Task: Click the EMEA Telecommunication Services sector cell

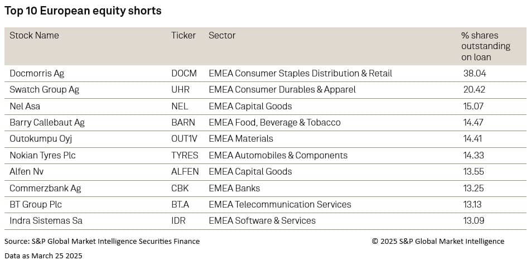Action: pyautogui.click(x=280, y=204)
